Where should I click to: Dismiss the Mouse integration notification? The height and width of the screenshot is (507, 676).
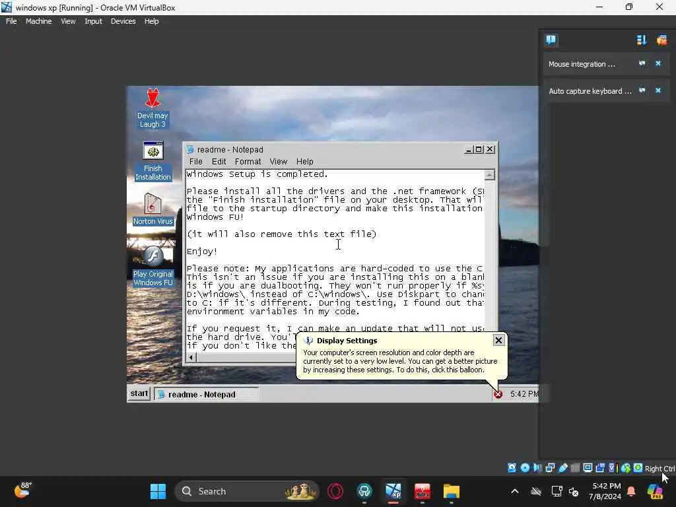click(x=658, y=63)
